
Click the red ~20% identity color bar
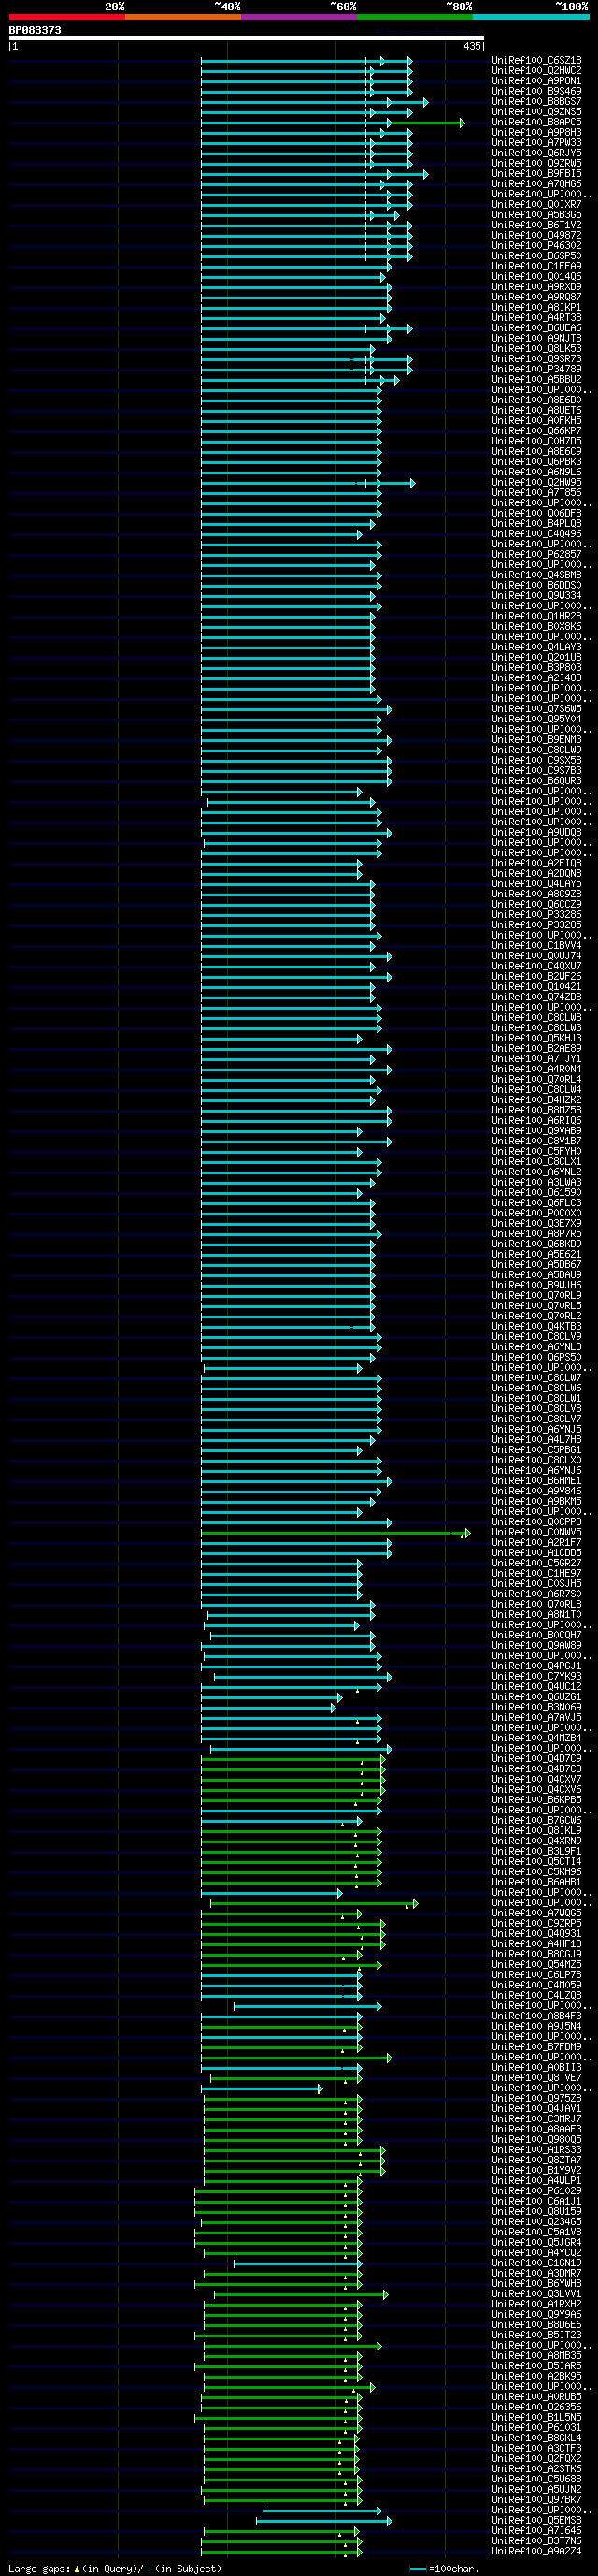67,17
